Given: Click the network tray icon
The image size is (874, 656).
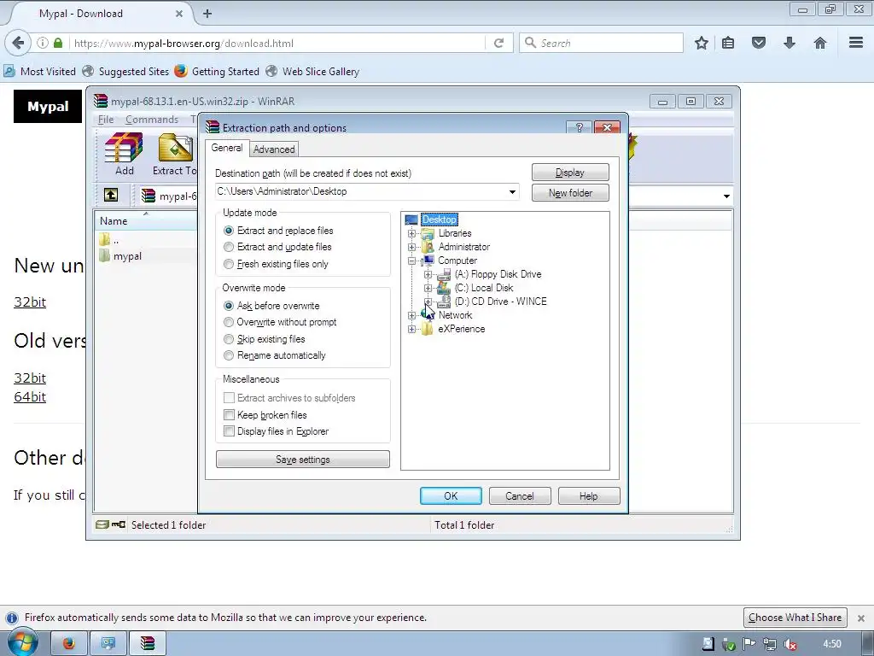Looking at the screenshot, I should (x=769, y=644).
